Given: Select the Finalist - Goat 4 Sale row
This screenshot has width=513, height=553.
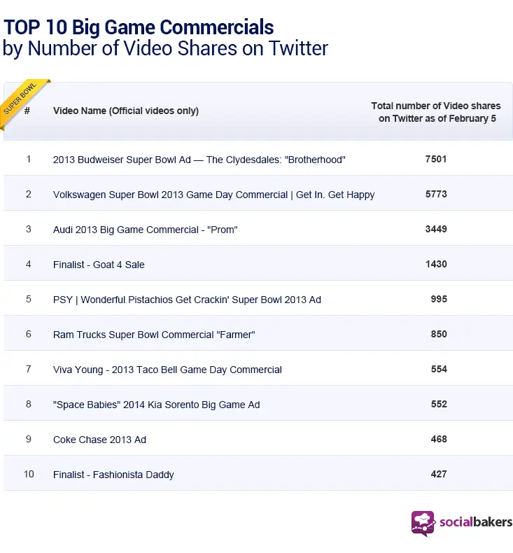Looking at the screenshot, I should tap(99, 265).
